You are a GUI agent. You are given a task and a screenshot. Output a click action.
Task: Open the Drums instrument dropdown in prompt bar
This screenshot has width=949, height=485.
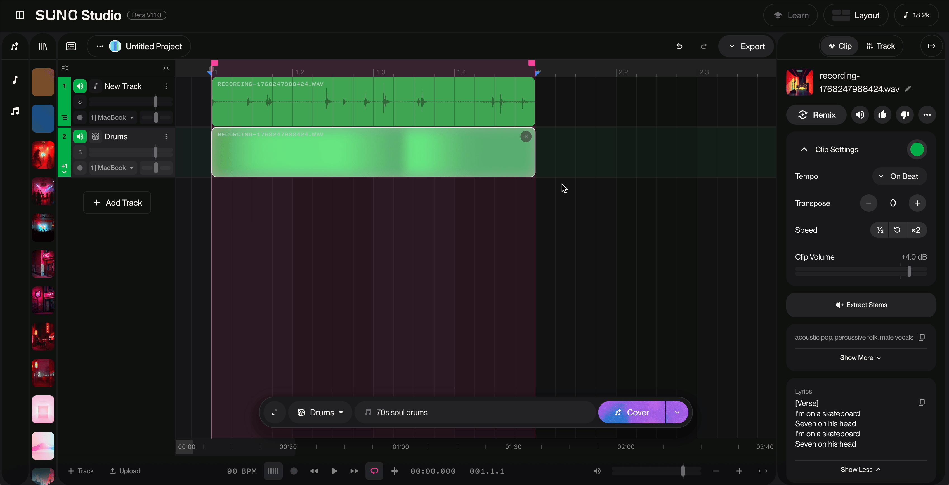click(x=320, y=412)
